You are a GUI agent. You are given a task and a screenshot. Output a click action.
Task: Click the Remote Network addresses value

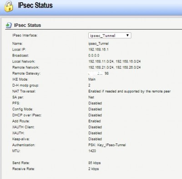(115, 67)
